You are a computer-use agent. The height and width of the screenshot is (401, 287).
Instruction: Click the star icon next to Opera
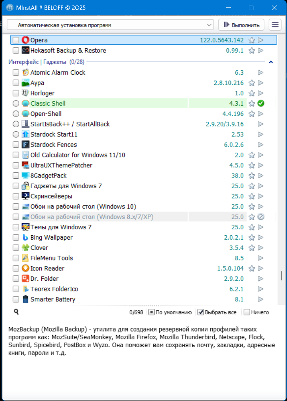pyautogui.click(x=252, y=40)
